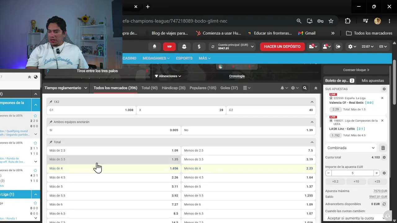
Task: Unpin the Ambos equipos anotarán market
Action: tap(51, 122)
